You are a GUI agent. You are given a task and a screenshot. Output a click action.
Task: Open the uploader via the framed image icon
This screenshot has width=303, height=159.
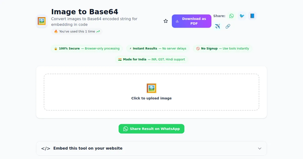pyautogui.click(x=151, y=88)
